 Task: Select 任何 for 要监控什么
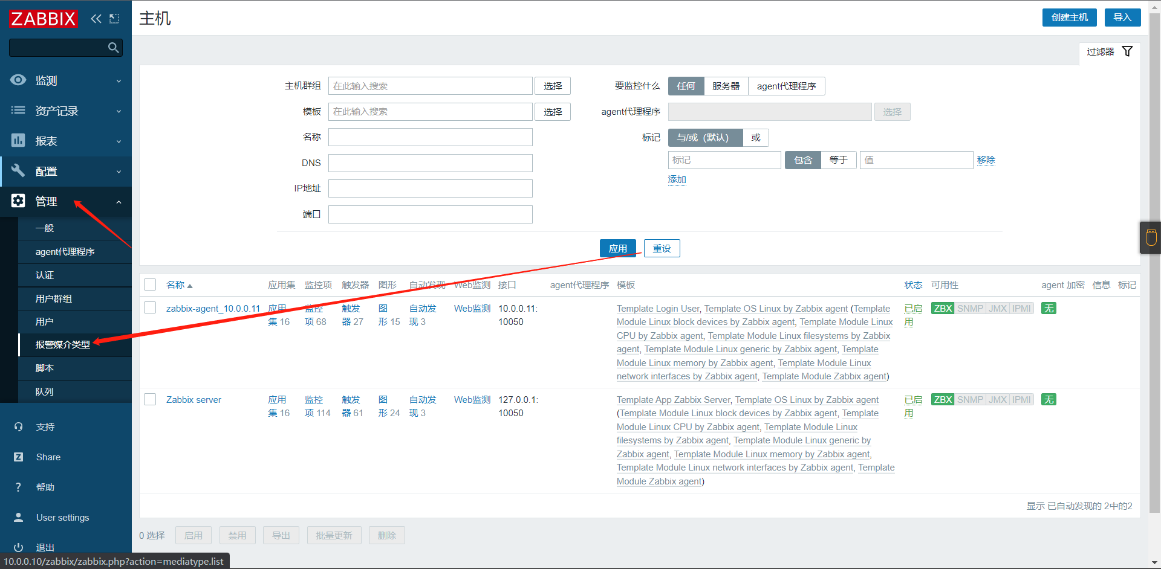[x=686, y=86]
